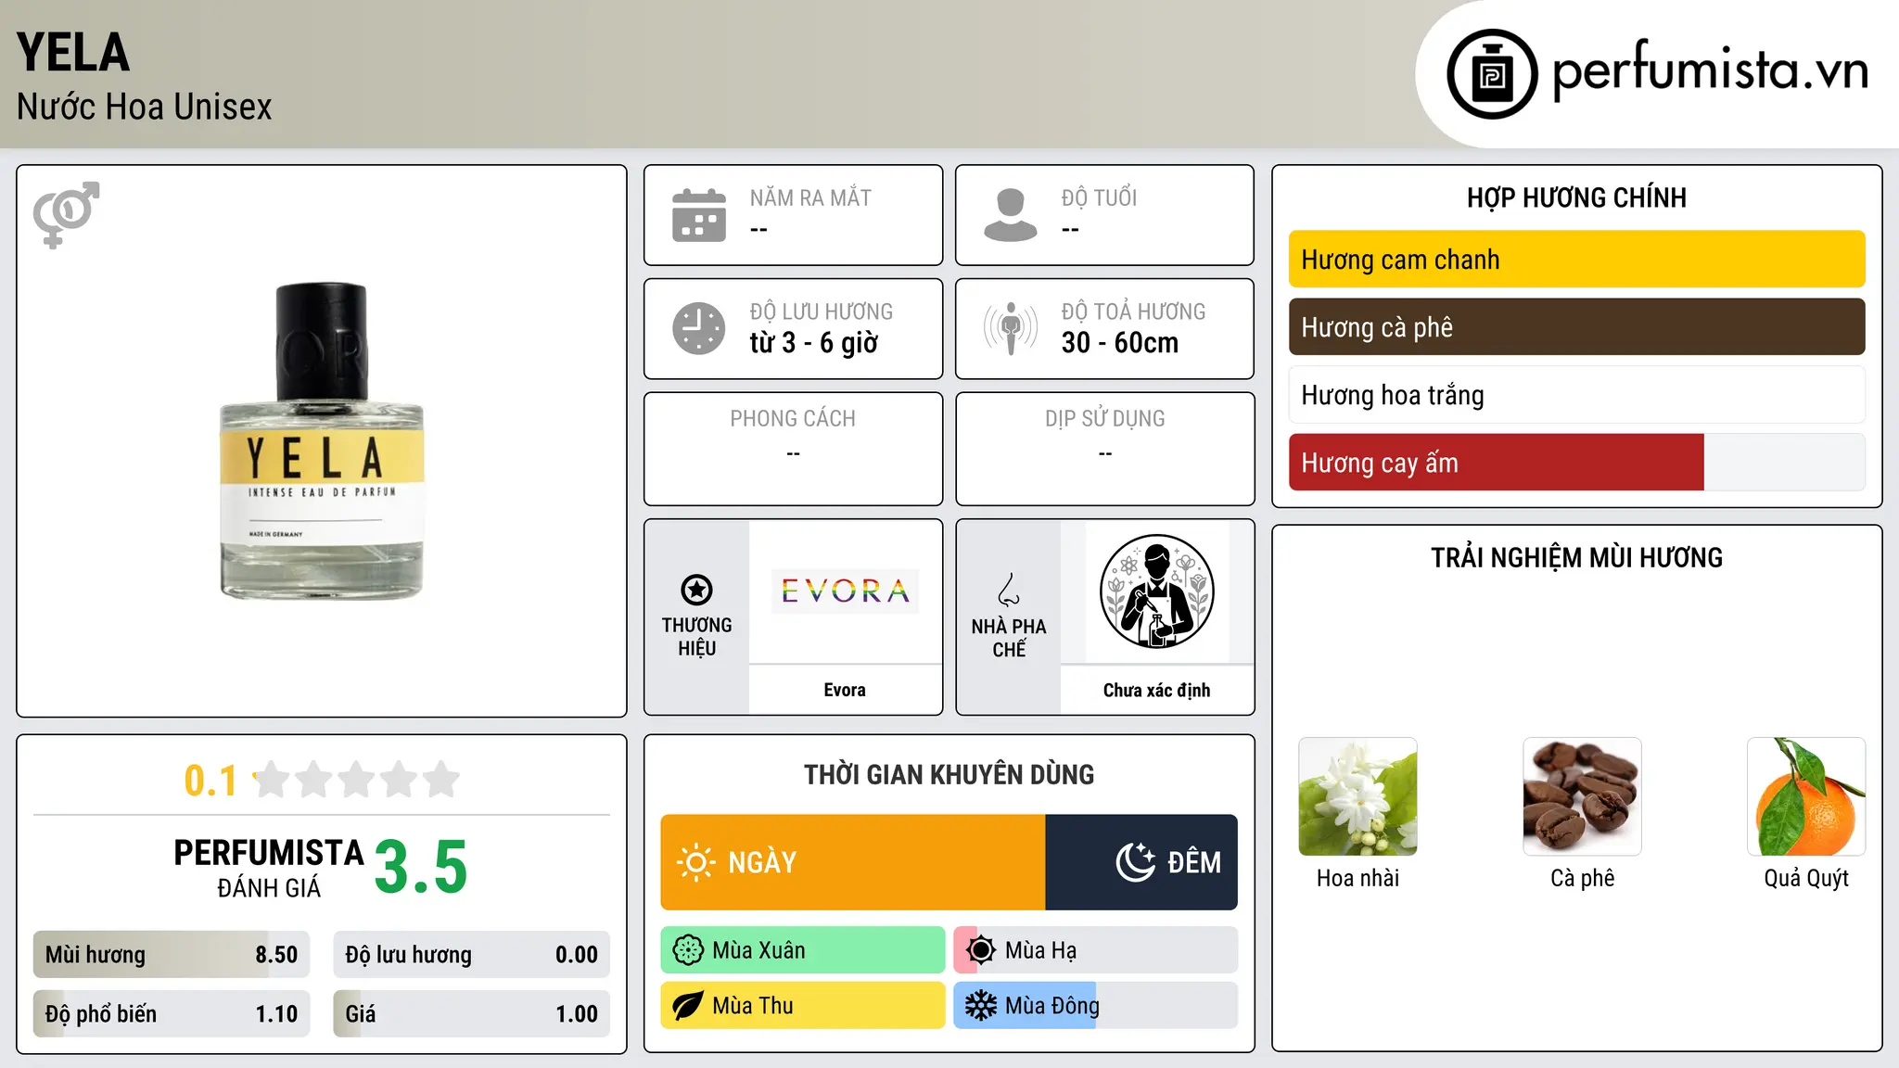Screen dimensions: 1899x1068
Task: Click the person silhouette icon for Độ tuổi
Action: 1011,215
